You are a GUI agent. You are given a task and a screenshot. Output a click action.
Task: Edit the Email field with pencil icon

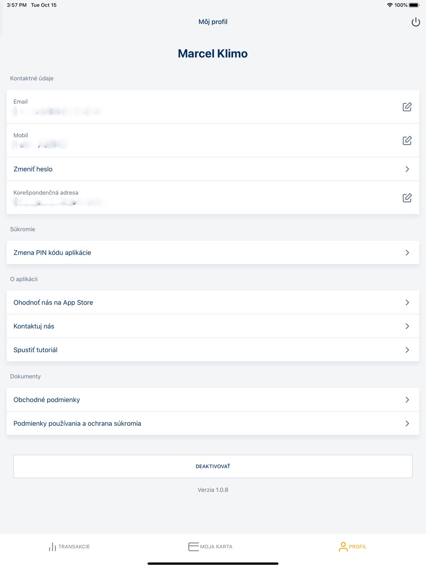pos(407,107)
